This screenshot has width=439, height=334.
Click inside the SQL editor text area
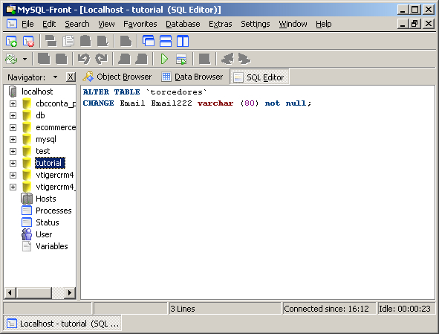[x=258, y=193]
